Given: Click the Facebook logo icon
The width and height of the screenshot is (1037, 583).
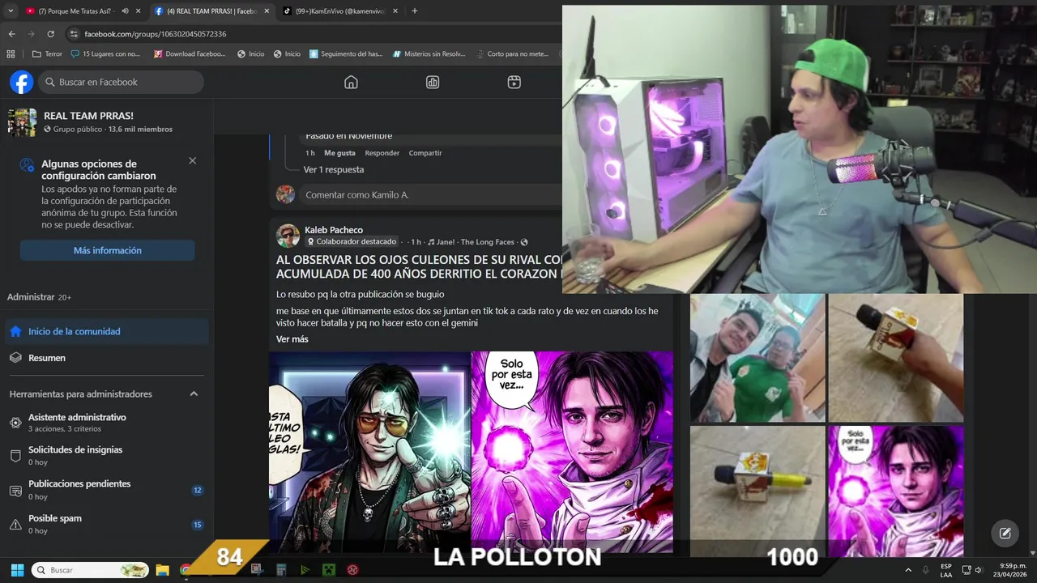Looking at the screenshot, I should pos(22,82).
